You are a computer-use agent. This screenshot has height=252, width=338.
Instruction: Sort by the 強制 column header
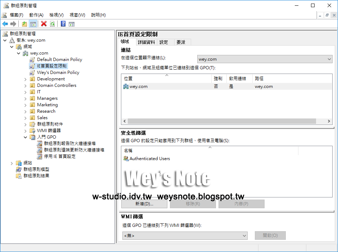219,79
